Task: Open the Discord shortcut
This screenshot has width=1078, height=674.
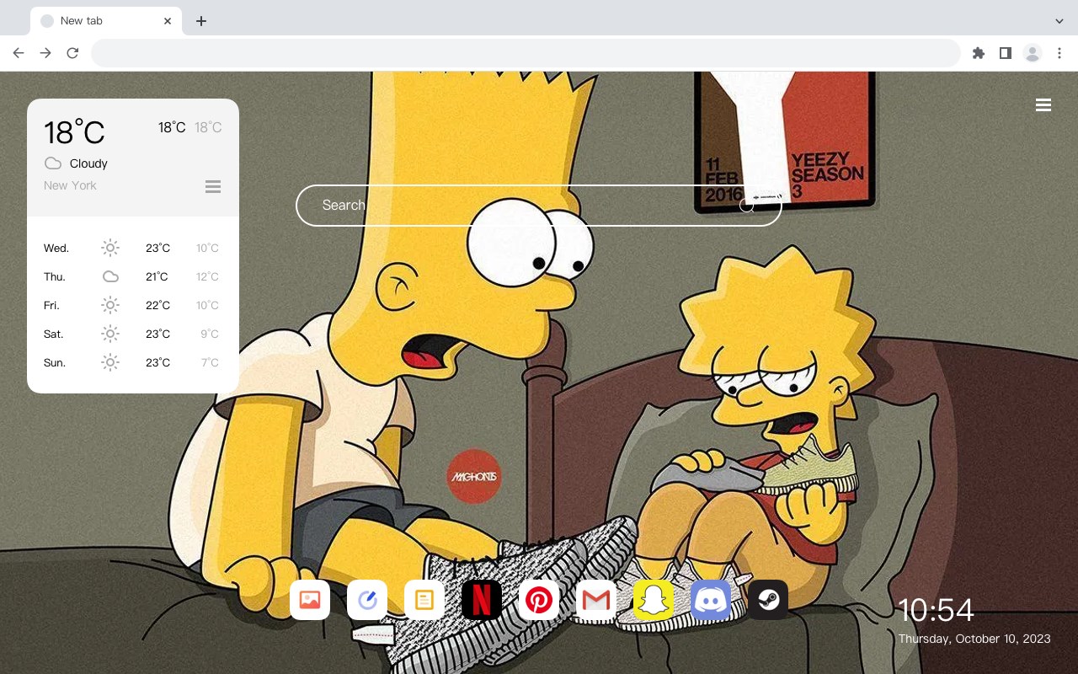Action: click(x=711, y=600)
